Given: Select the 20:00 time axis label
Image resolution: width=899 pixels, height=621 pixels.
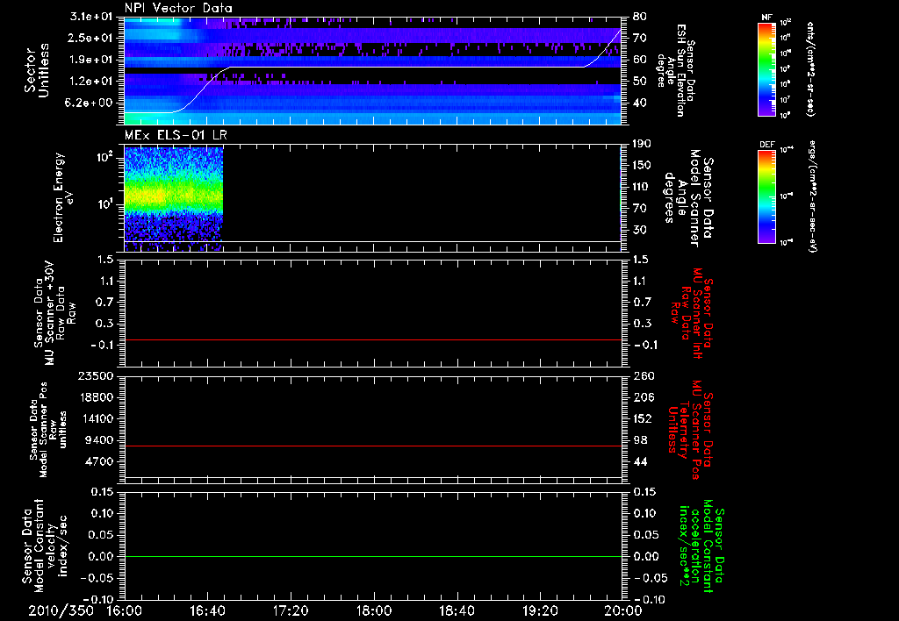Looking at the screenshot, I should click(x=622, y=610).
